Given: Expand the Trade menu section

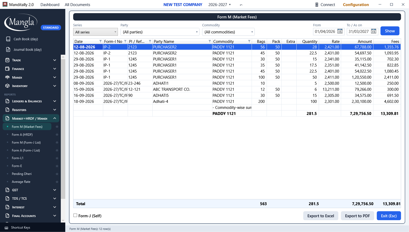Looking at the screenshot, I should (31, 60).
